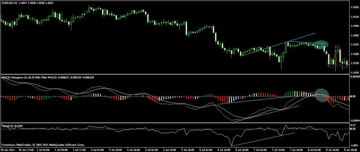Click the 0.00369 MACD scale value
The image size is (360, 152).
pos(354,77)
